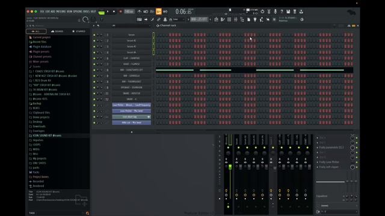Toggle typing keyboard to piano icon
Image resolution: width=385 pixels, height=216 pixels.
(139, 19)
